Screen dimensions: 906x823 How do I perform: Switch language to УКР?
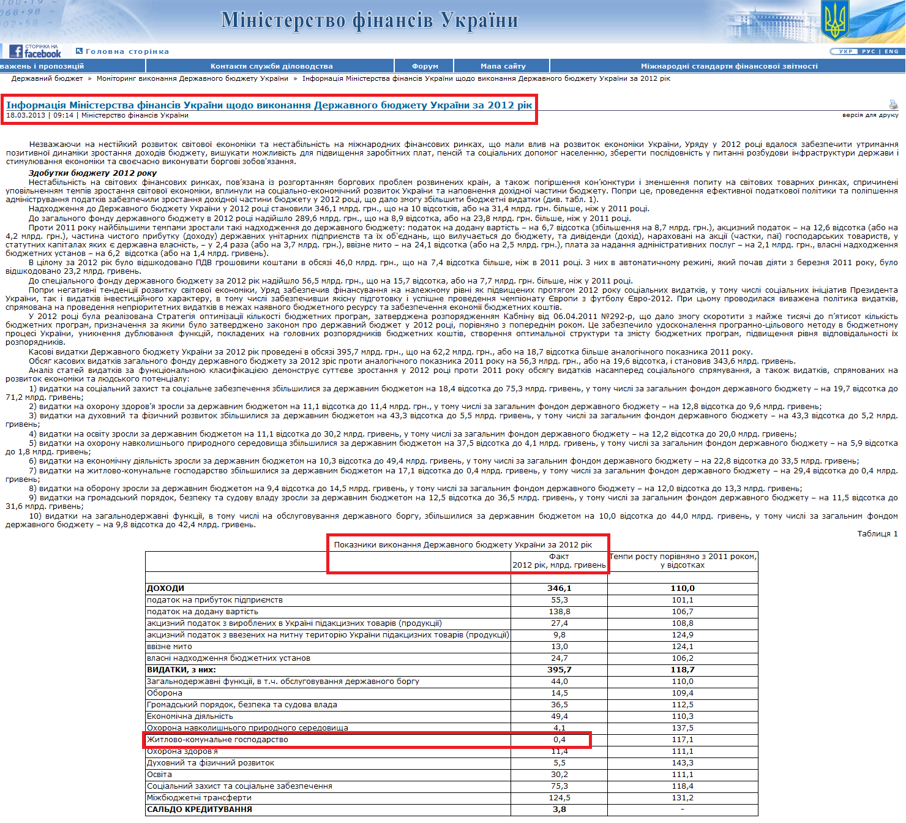pos(846,51)
